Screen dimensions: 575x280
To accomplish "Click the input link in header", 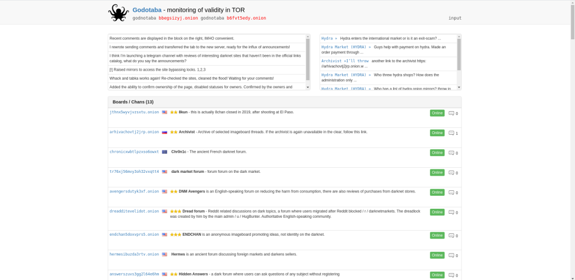I will pos(455,18).
